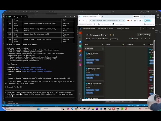161x121 pixels.
Task: Open card 160 Get Epic Details
Action: click(94, 58)
